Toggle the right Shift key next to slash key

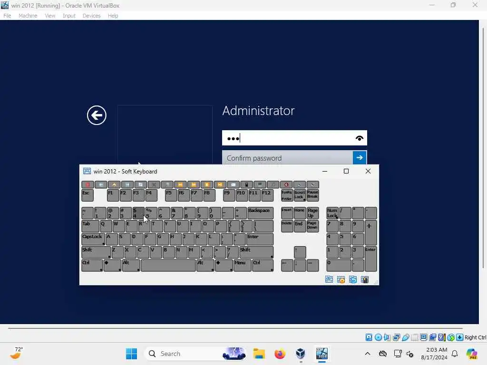(256, 252)
